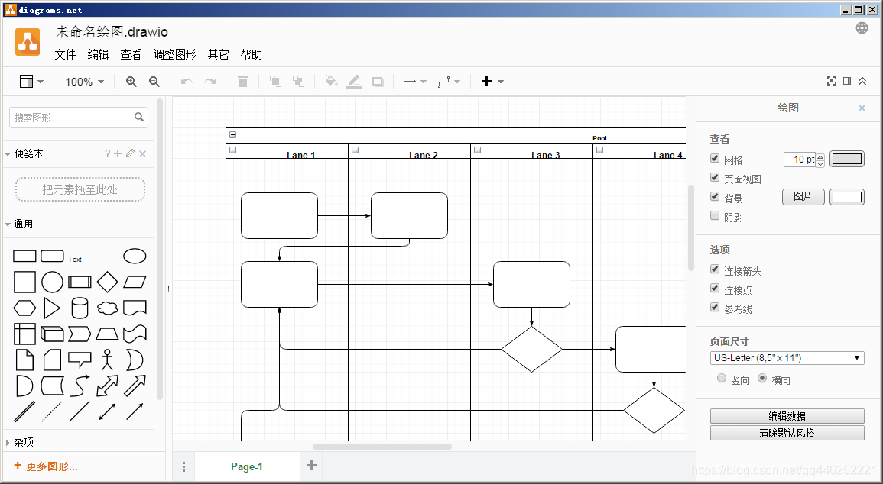Select the cylinder shape from the shape palette
Screen dimensions: 883x484
pos(80,308)
